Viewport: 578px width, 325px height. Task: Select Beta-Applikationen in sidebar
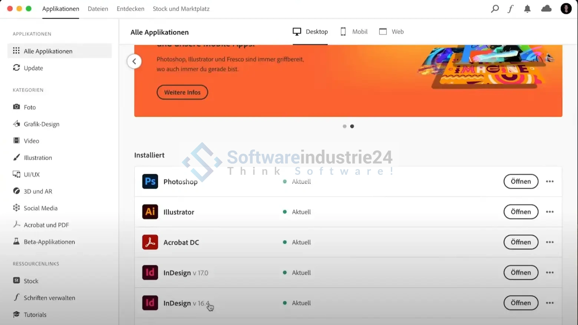tap(49, 242)
